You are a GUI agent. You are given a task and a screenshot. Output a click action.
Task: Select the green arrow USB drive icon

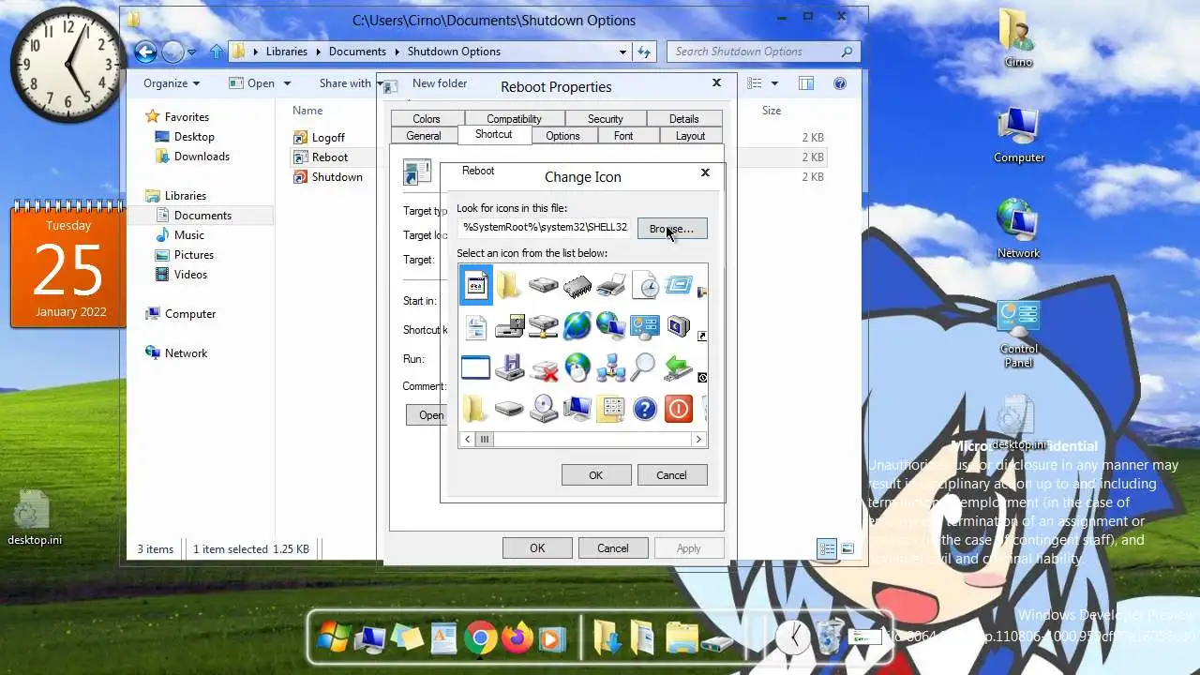click(x=679, y=367)
